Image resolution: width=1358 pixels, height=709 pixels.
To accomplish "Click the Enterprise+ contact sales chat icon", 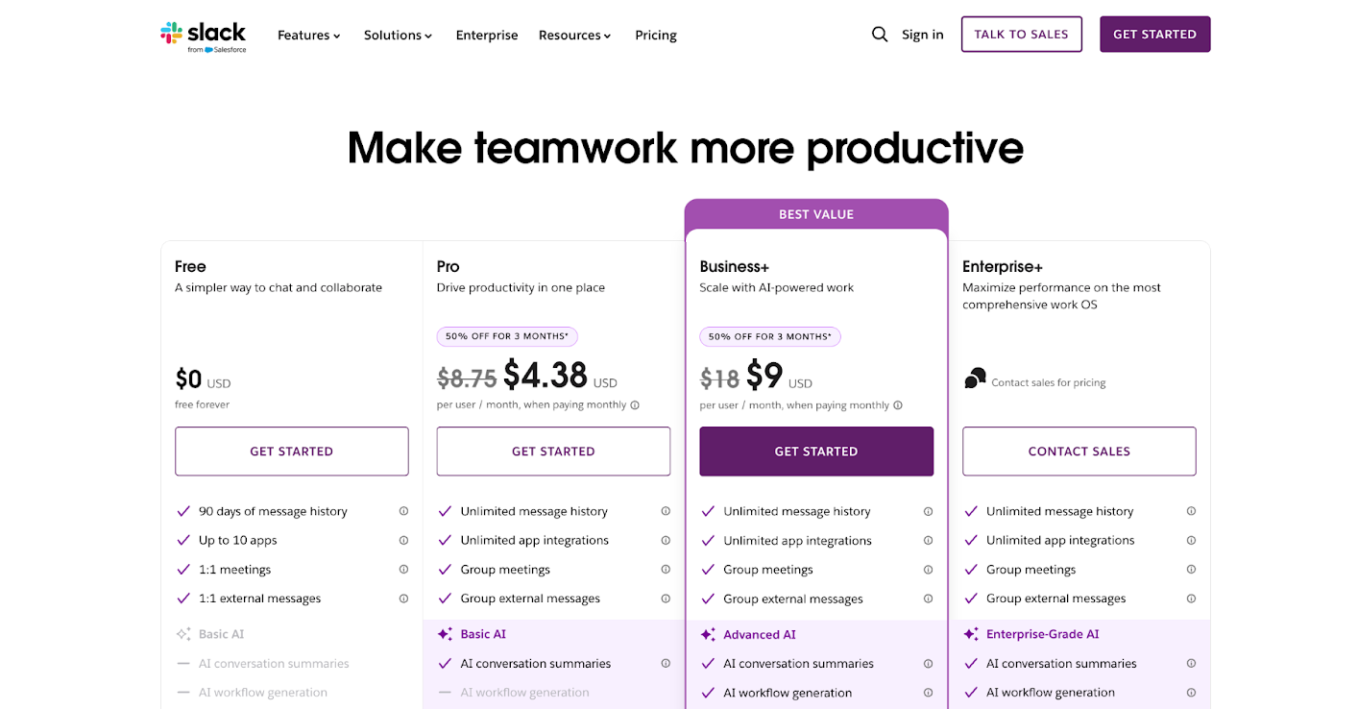I will point(975,379).
